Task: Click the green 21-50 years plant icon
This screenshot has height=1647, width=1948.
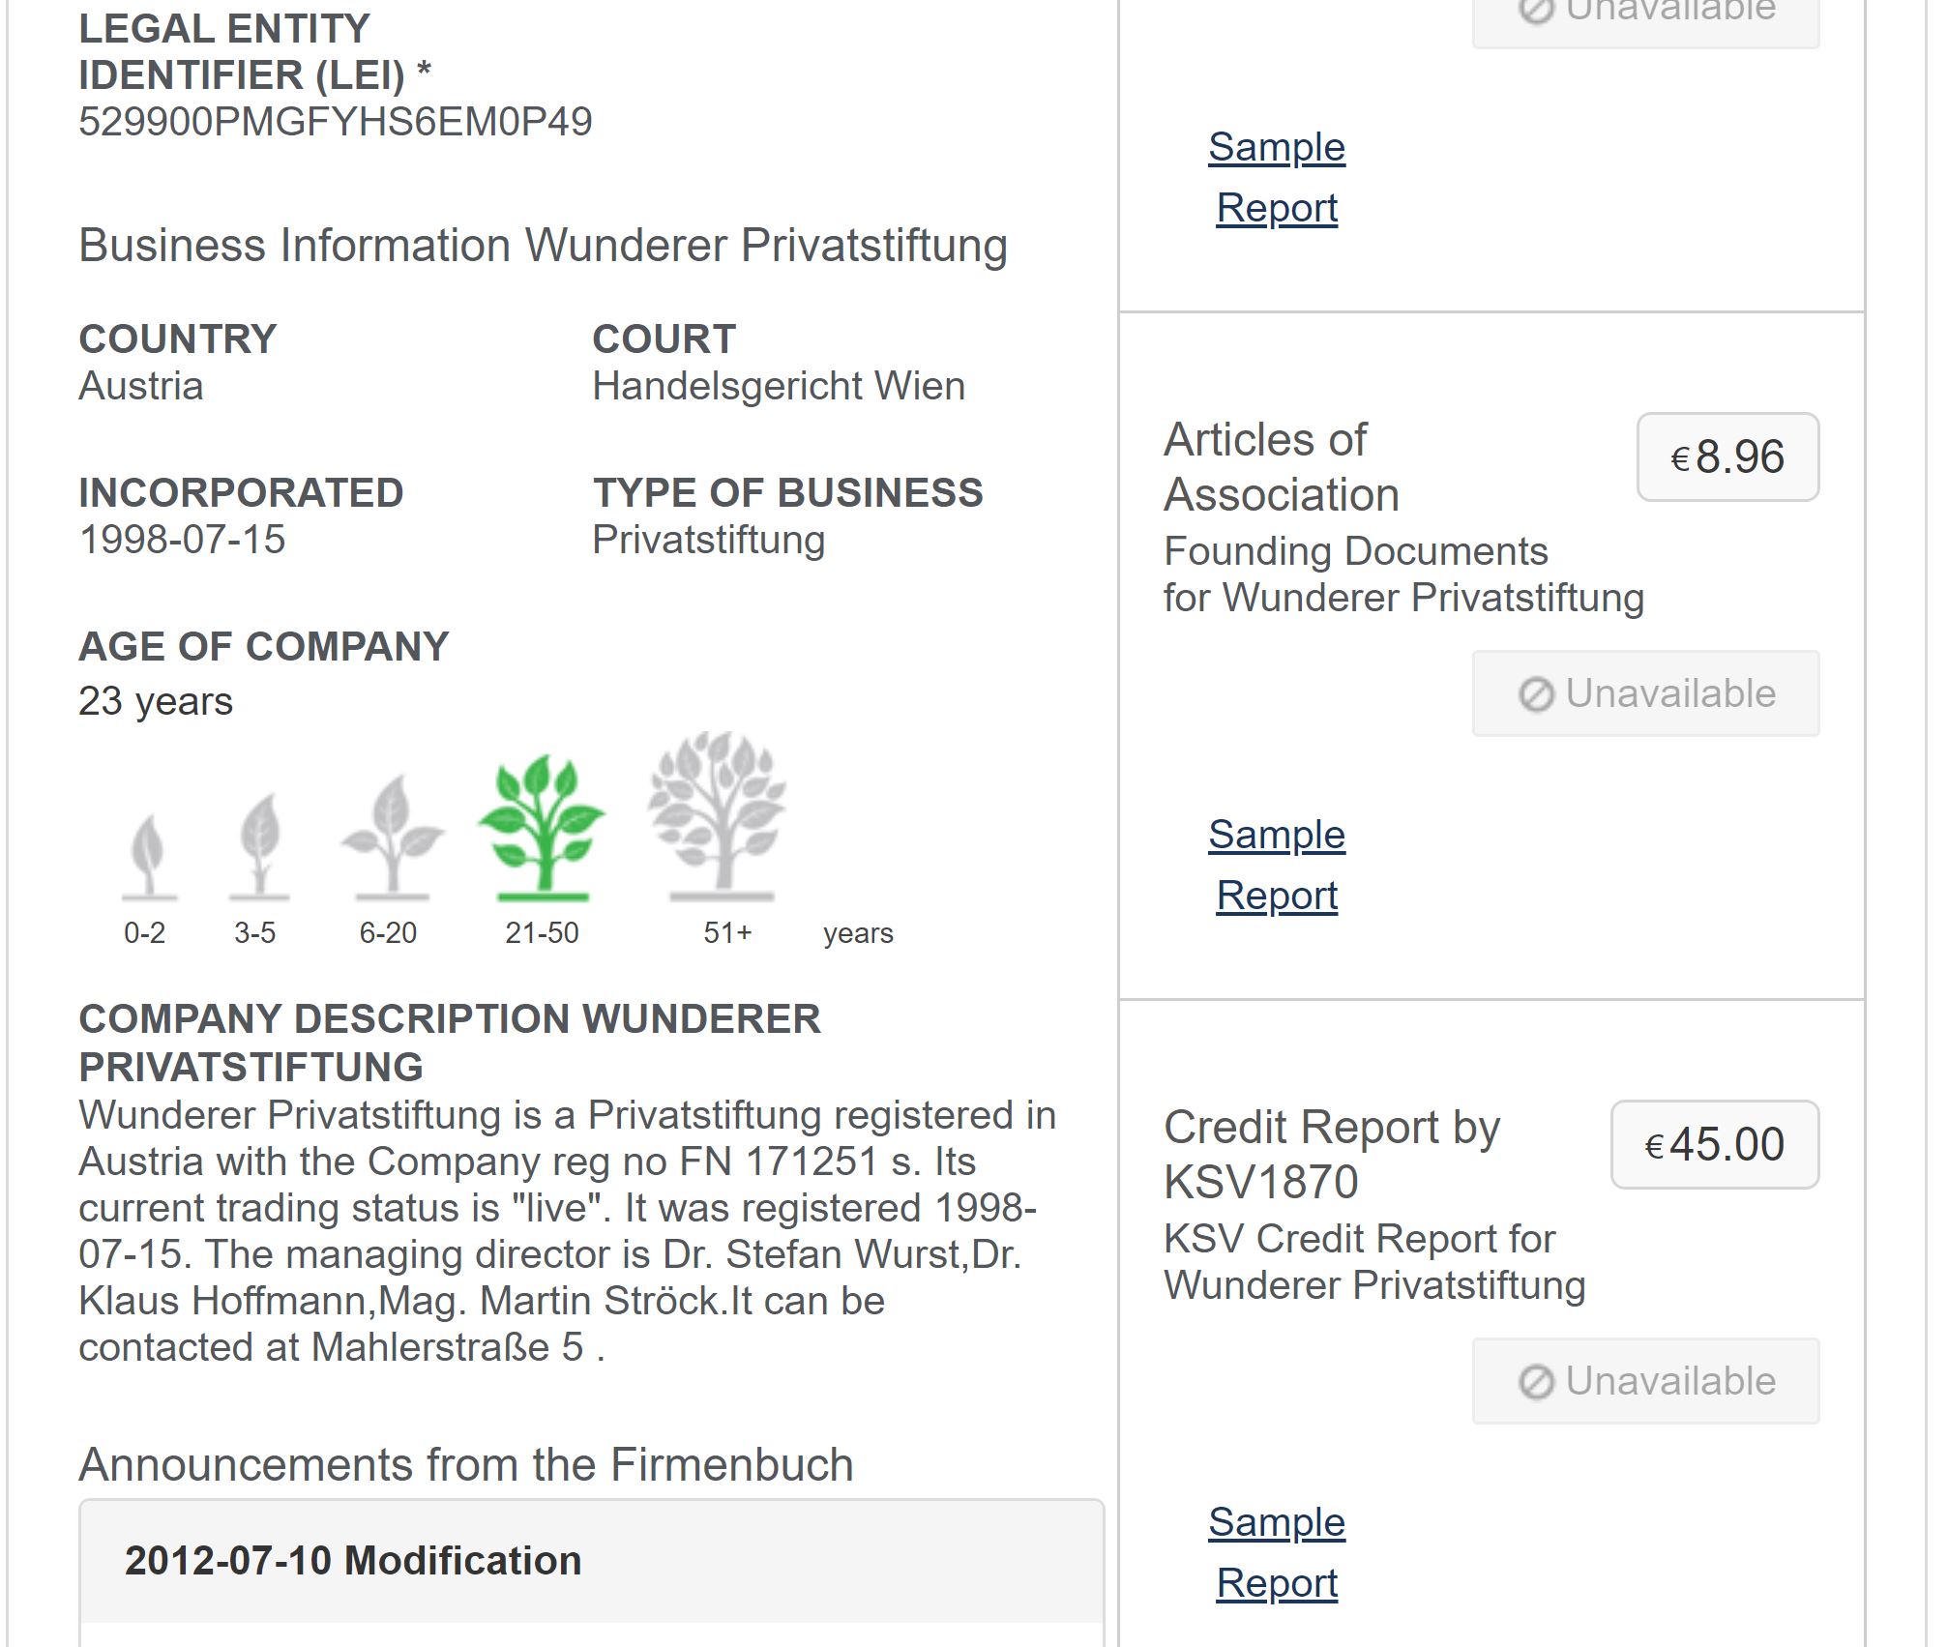Action: (x=542, y=828)
